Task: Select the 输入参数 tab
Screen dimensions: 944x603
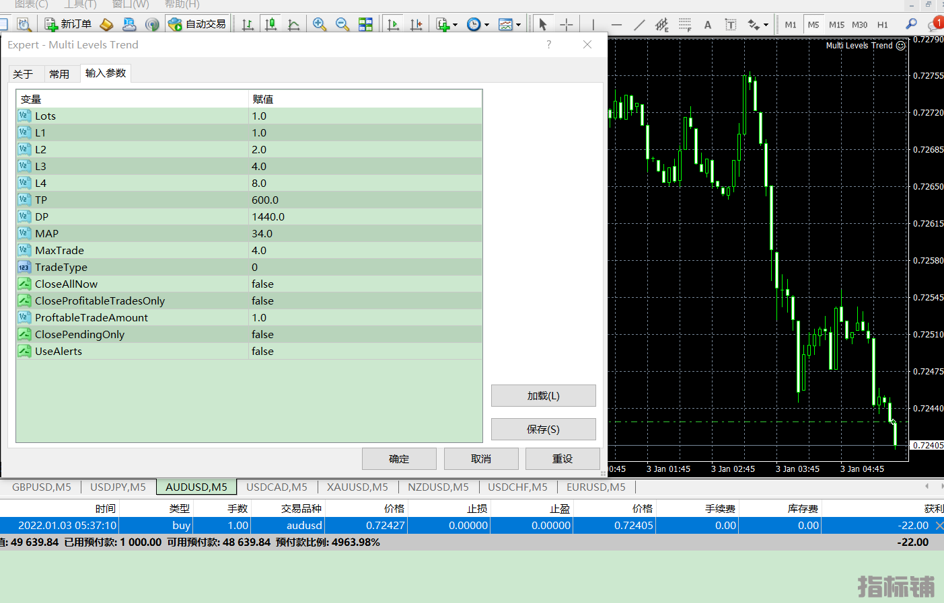Action: coord(106,73)
